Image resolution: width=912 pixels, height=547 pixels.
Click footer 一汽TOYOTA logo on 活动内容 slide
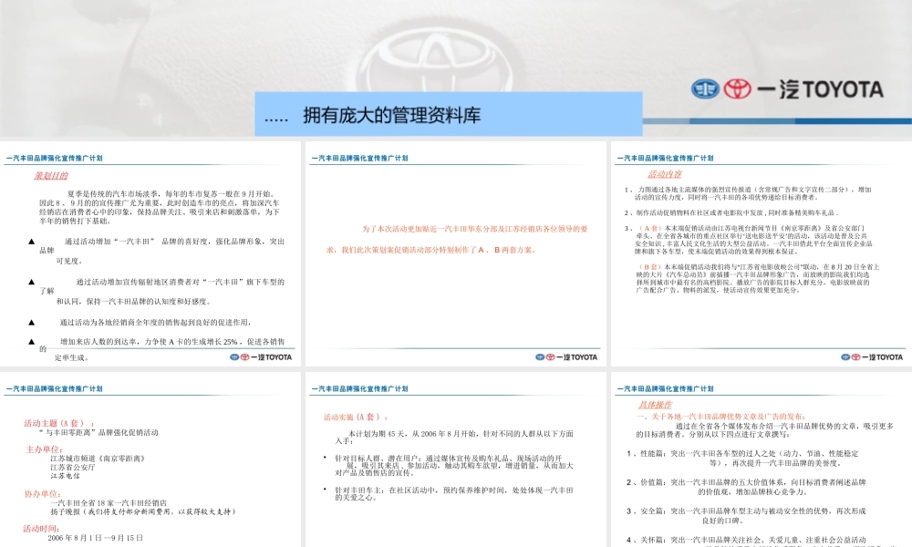point(871,356)
